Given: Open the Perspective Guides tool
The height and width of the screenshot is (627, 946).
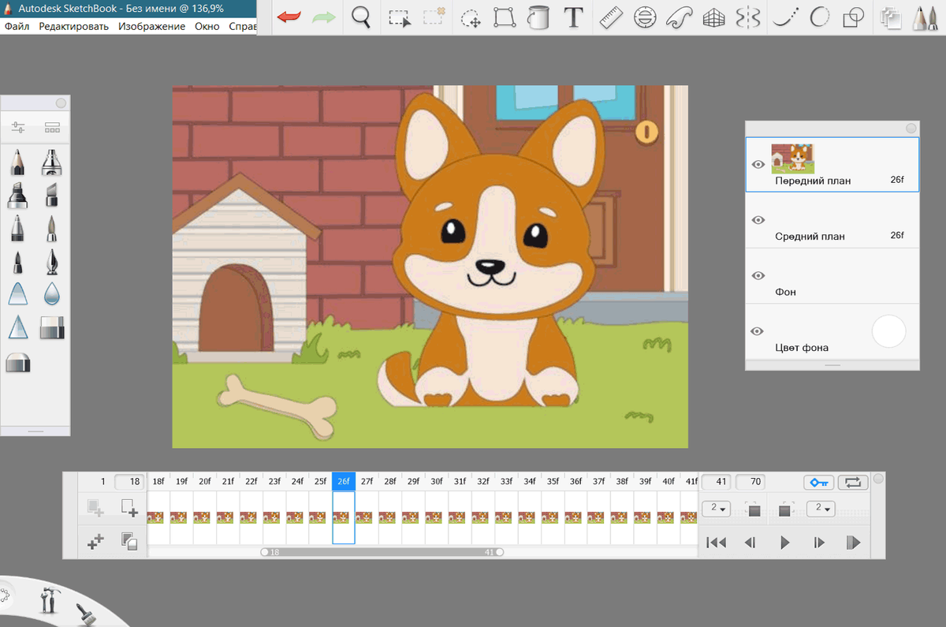Looking at the screenshot, I should 713,17.
